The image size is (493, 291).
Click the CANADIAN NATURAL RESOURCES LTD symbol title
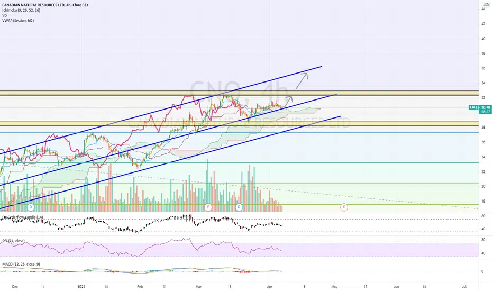pyautogui.click(x=45, y=5)
